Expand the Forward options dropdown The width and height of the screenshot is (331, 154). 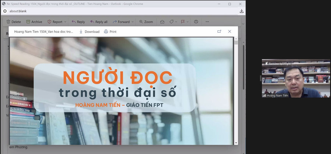[x=132, y=22]
